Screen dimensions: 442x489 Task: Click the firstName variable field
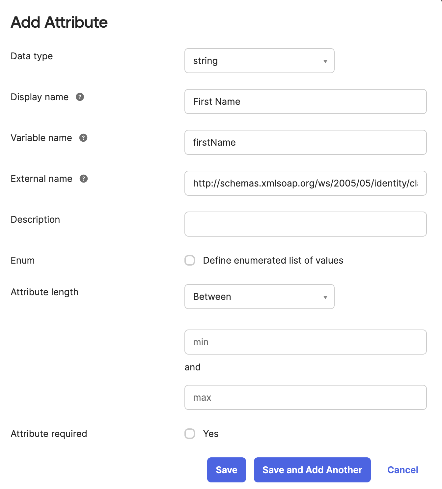[305, 142]
